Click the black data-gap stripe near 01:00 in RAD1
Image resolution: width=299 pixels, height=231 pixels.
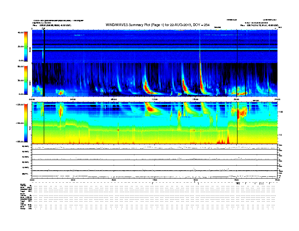(44, 80)
